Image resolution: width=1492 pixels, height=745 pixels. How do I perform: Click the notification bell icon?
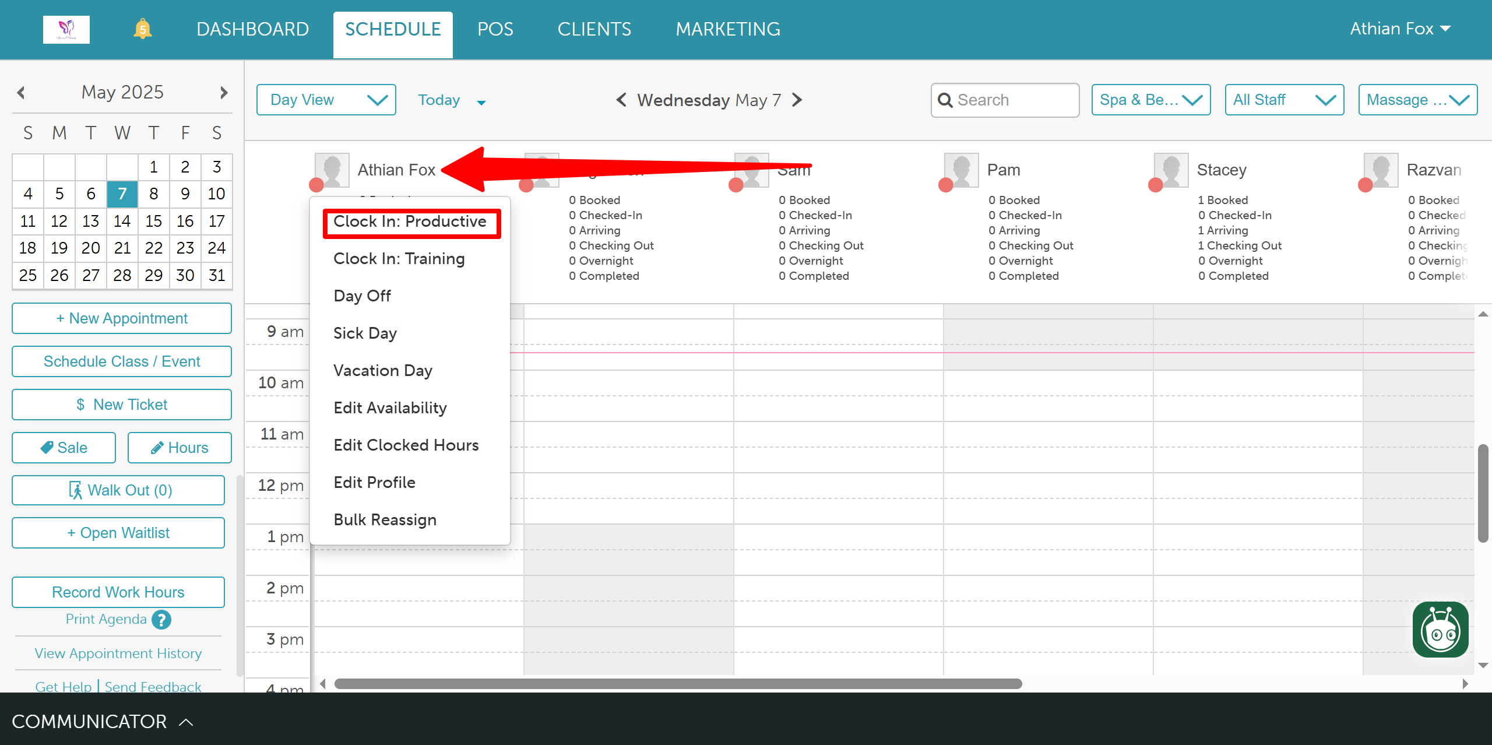pyautogui.click(x=142, y=29)
